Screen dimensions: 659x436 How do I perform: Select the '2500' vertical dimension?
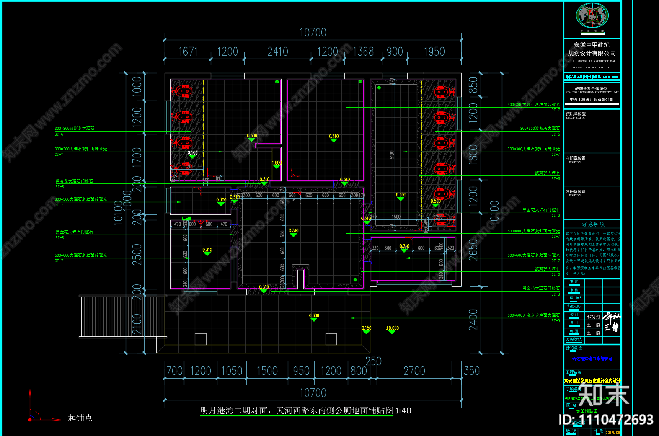(137, 255)
